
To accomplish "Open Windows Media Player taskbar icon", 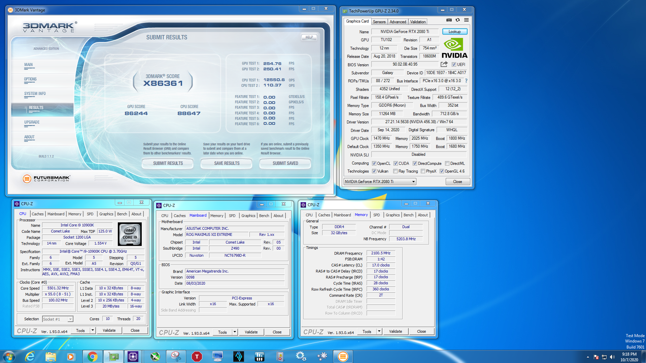I will point(71,357).
